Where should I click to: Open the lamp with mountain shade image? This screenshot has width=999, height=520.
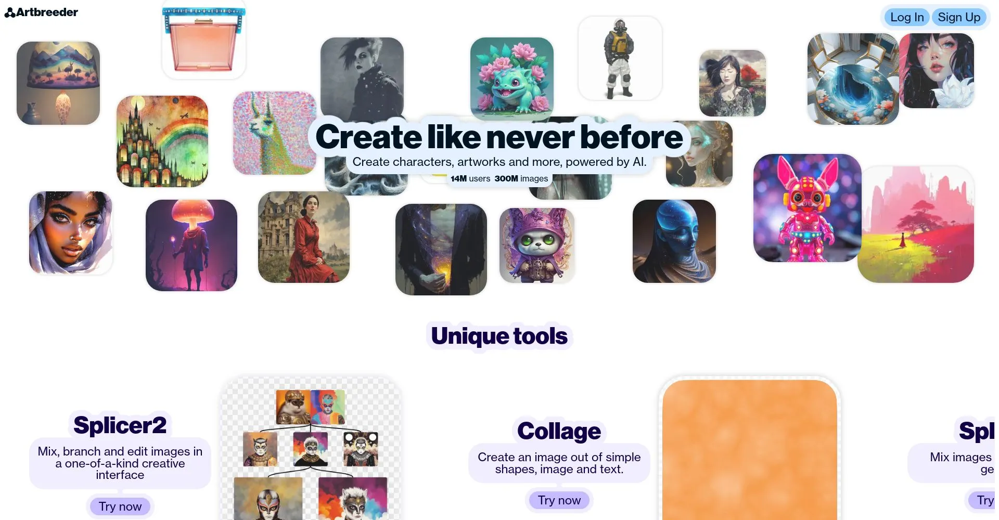[58, 83]
